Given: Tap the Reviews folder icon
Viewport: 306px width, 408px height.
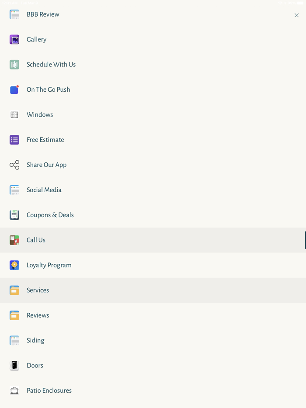Looking at the screenshot, I should coord(14,315).
